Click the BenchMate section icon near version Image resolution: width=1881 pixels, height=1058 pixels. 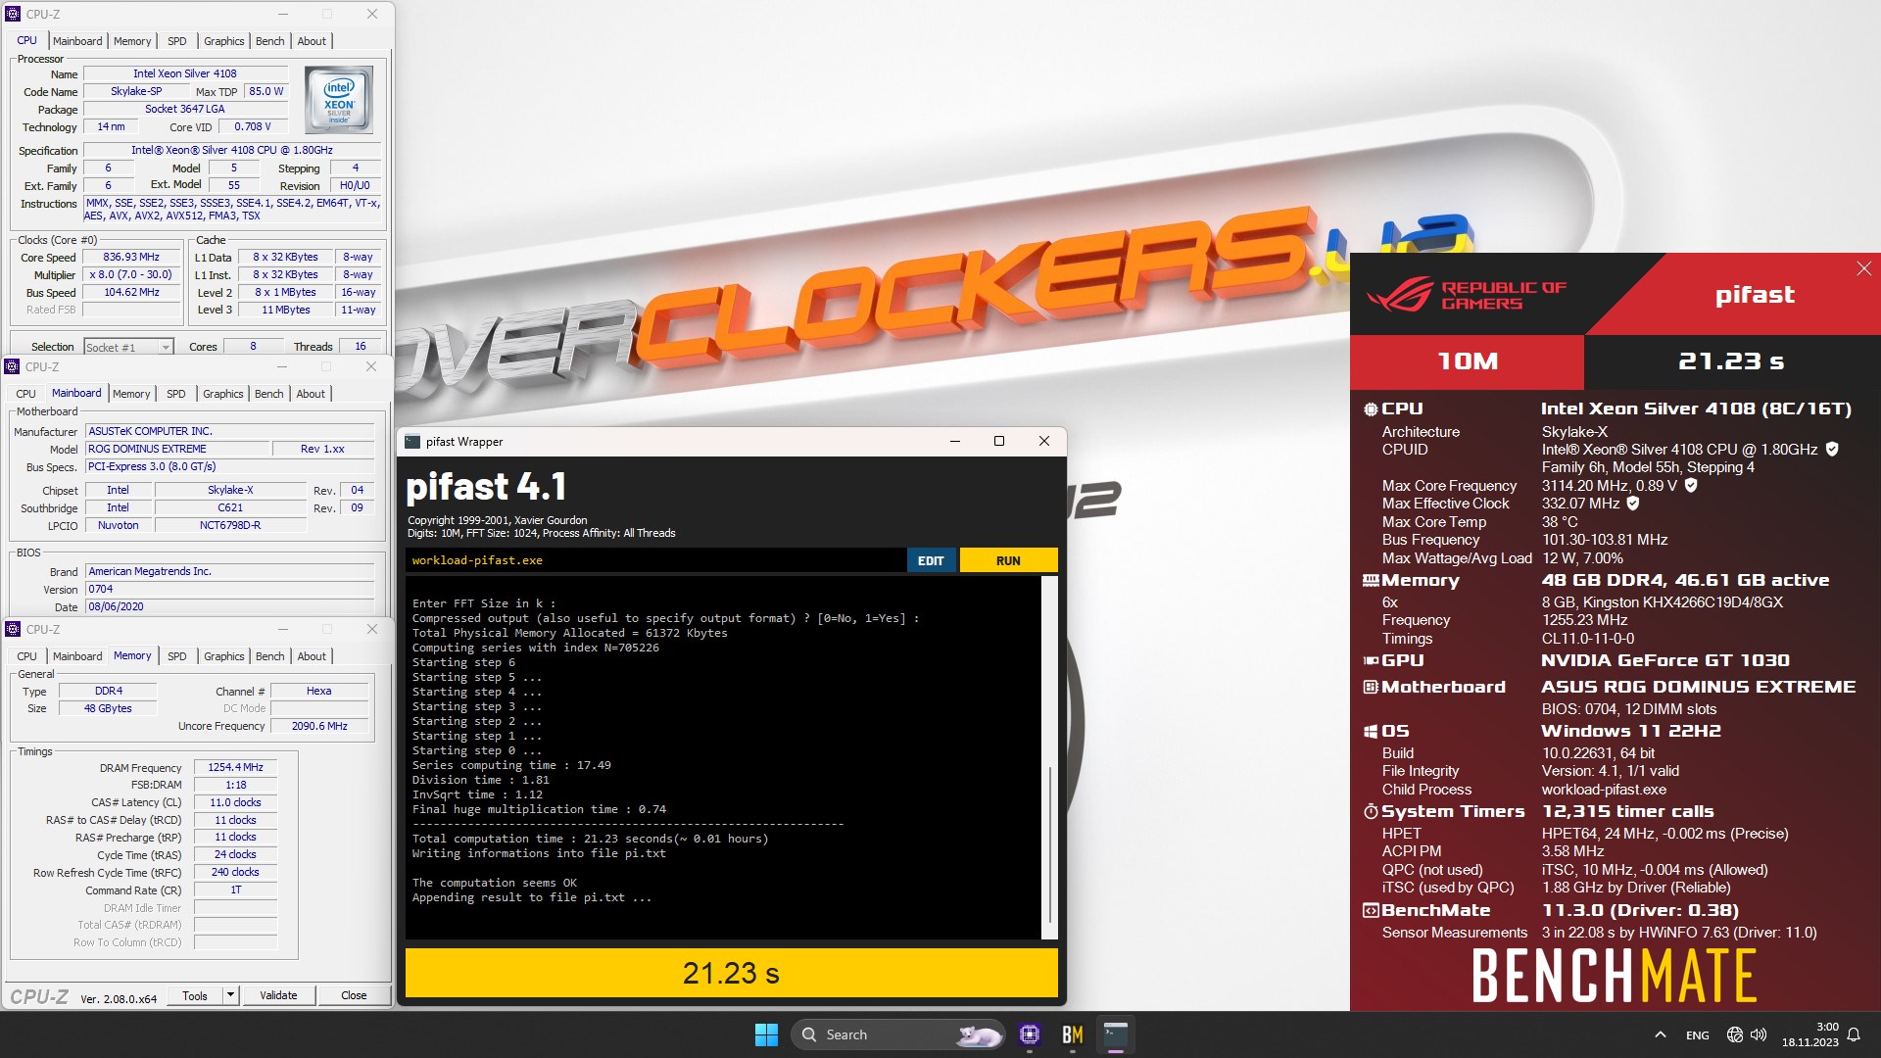(x=1371, y=911)
